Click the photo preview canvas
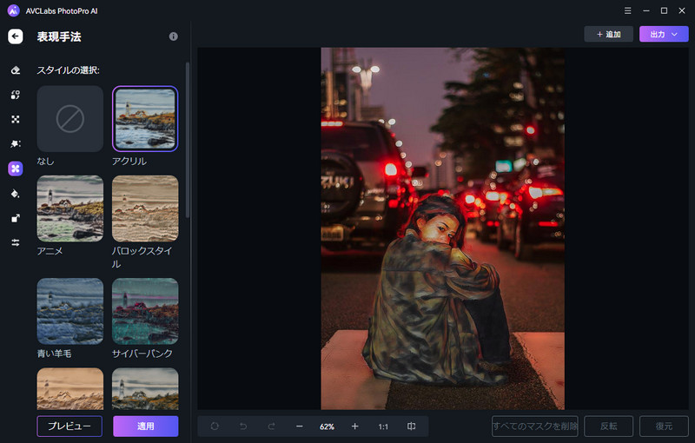 (442, 228)
